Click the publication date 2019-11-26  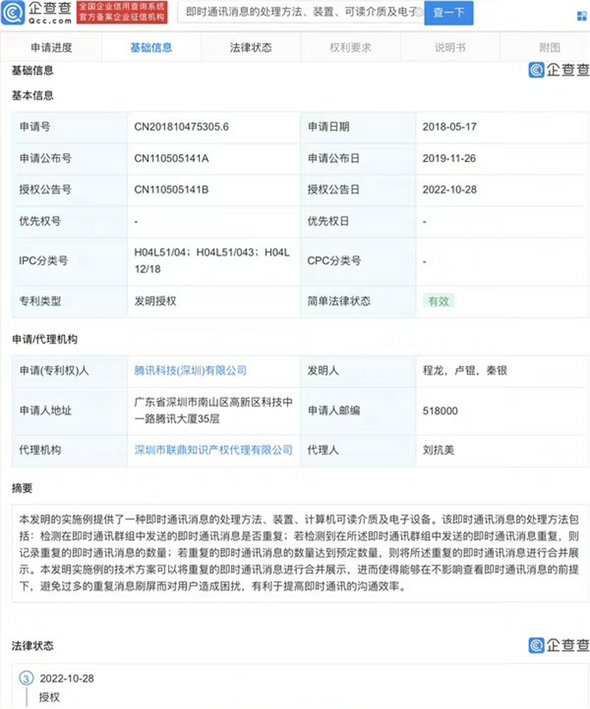(x=449, y=158)
